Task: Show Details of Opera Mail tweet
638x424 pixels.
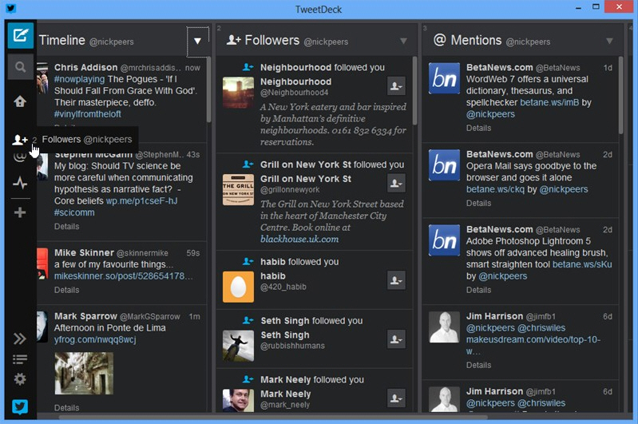Action: (478, 204)
